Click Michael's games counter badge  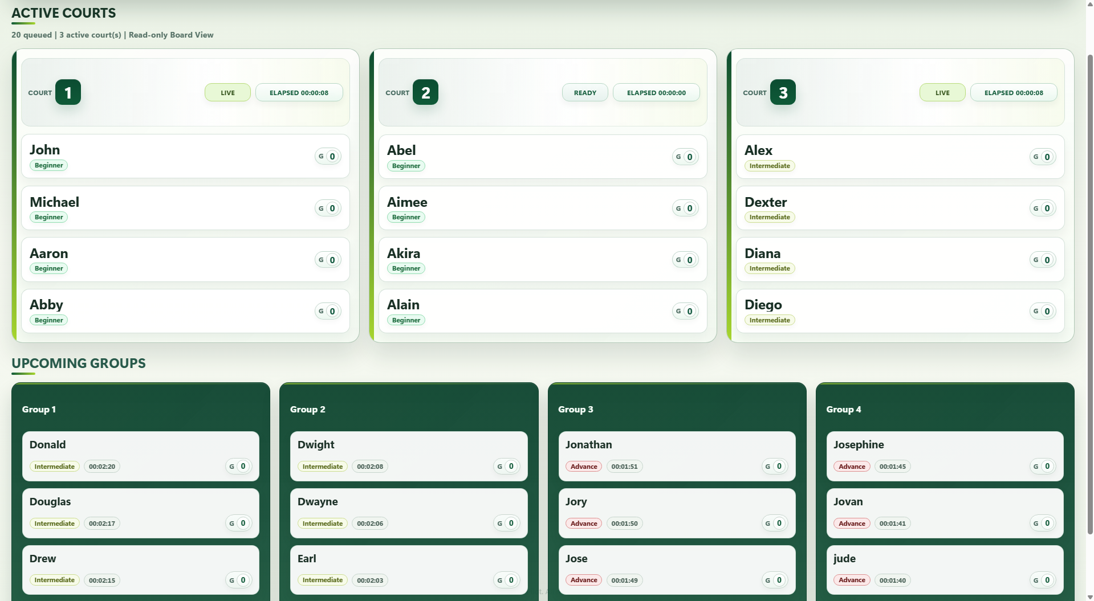[328, 208]
